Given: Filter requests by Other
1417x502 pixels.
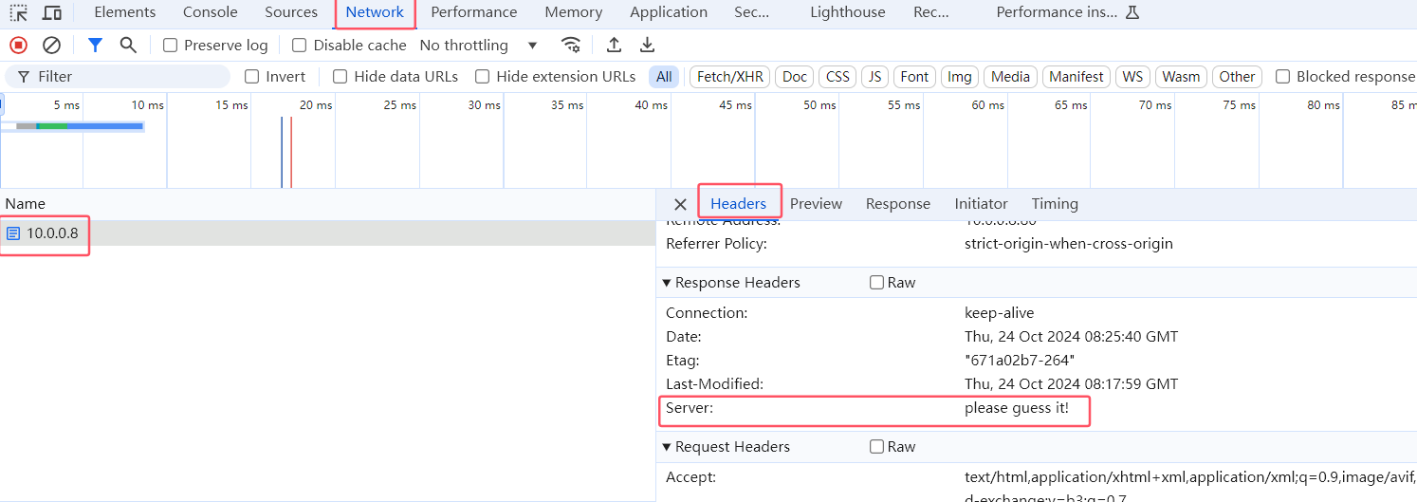Looking at the screenshot, I should pos(1237,77).
